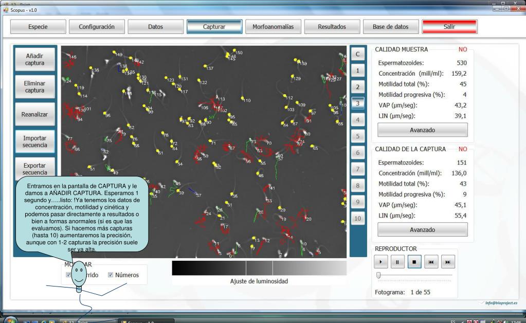526x323 pixels.
Task: Stop the sequence playback
Action: tap(414, 262)
